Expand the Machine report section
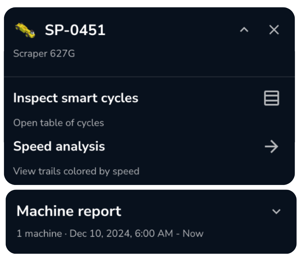The height and width of the screenshot is (264, 303). tap(276, 212)
